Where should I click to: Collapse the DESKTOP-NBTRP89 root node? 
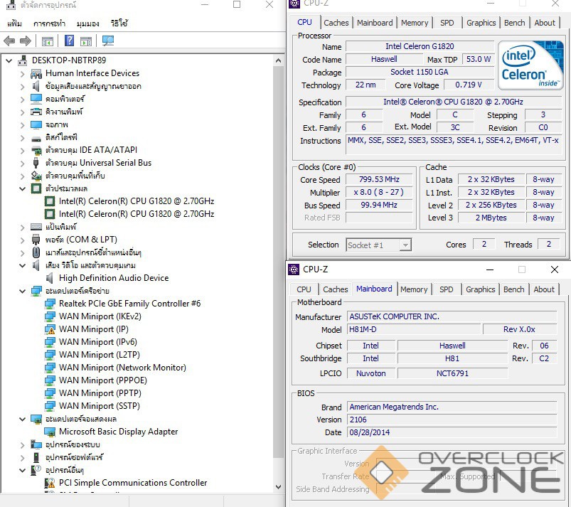[9, 60]
